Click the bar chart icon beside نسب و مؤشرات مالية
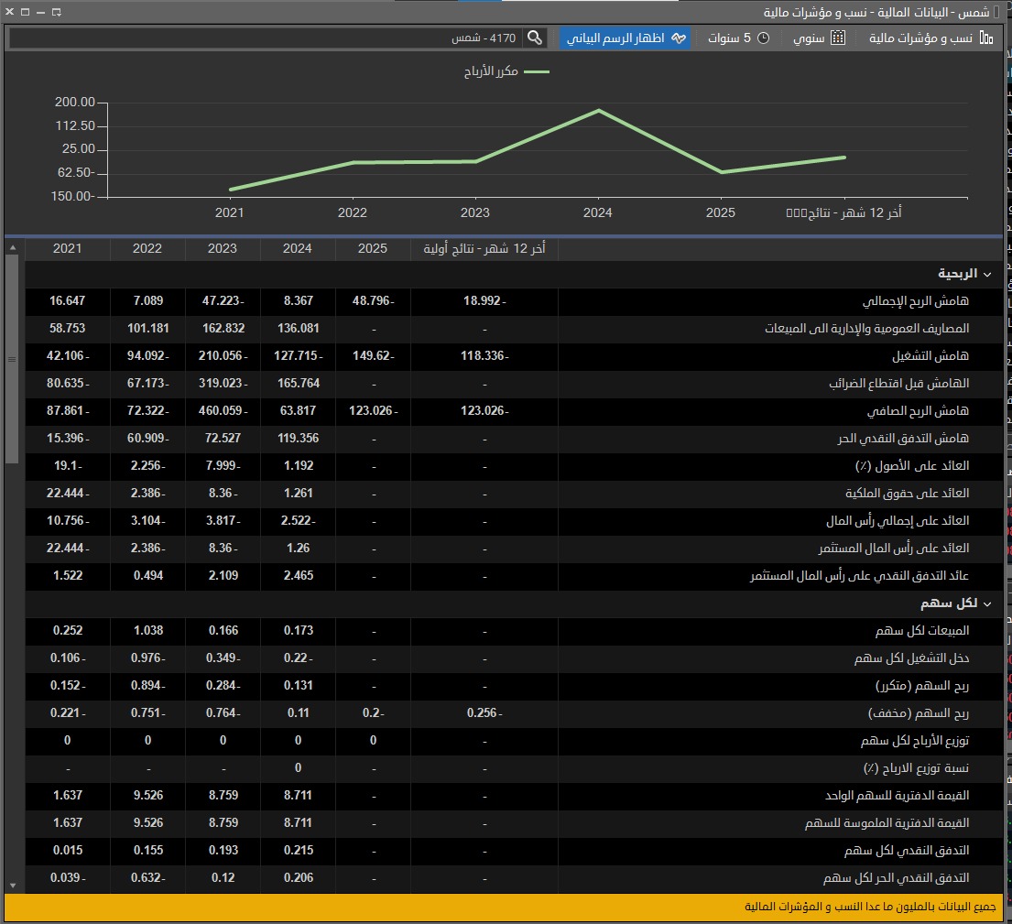This screenshot has width=1012, height=924. (987, 38)
